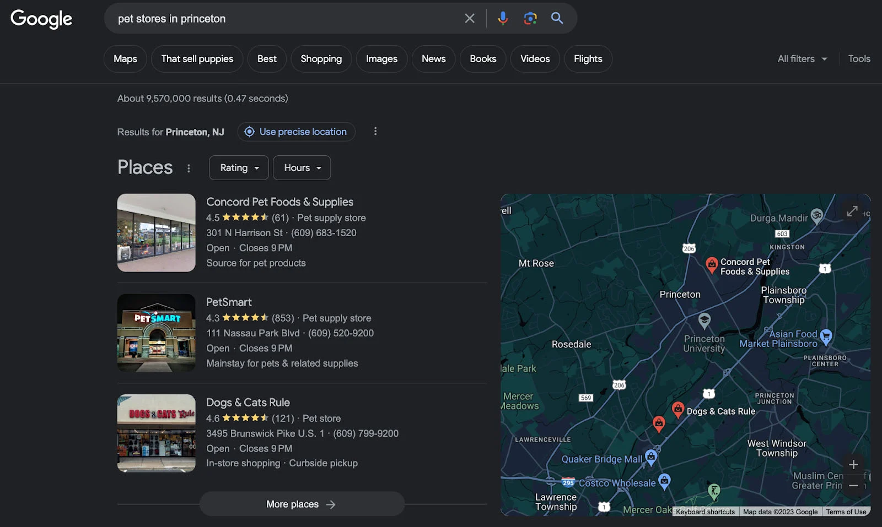Open Dogs & Cats Rule listing title
Screen dimensions: 882x527
click(x=248, y=402)
